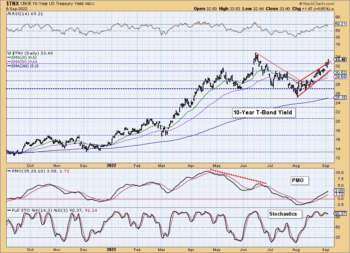Screen dimensions: 350x253
Task: Click the small triangle after Chg value
Action: point(333,9)
